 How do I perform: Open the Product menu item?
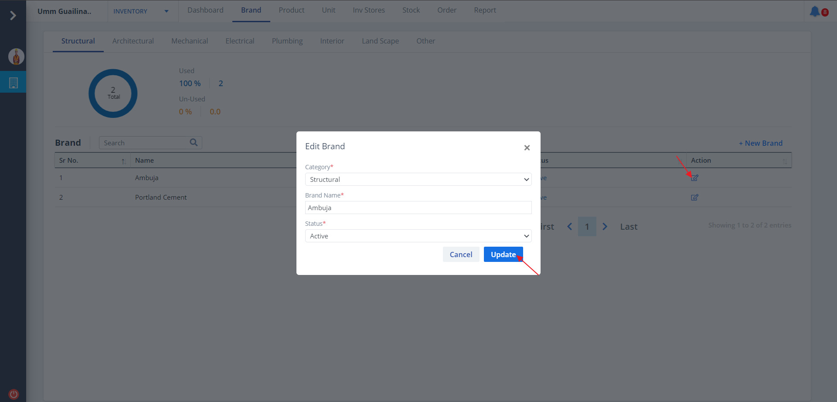pos(291,10)
